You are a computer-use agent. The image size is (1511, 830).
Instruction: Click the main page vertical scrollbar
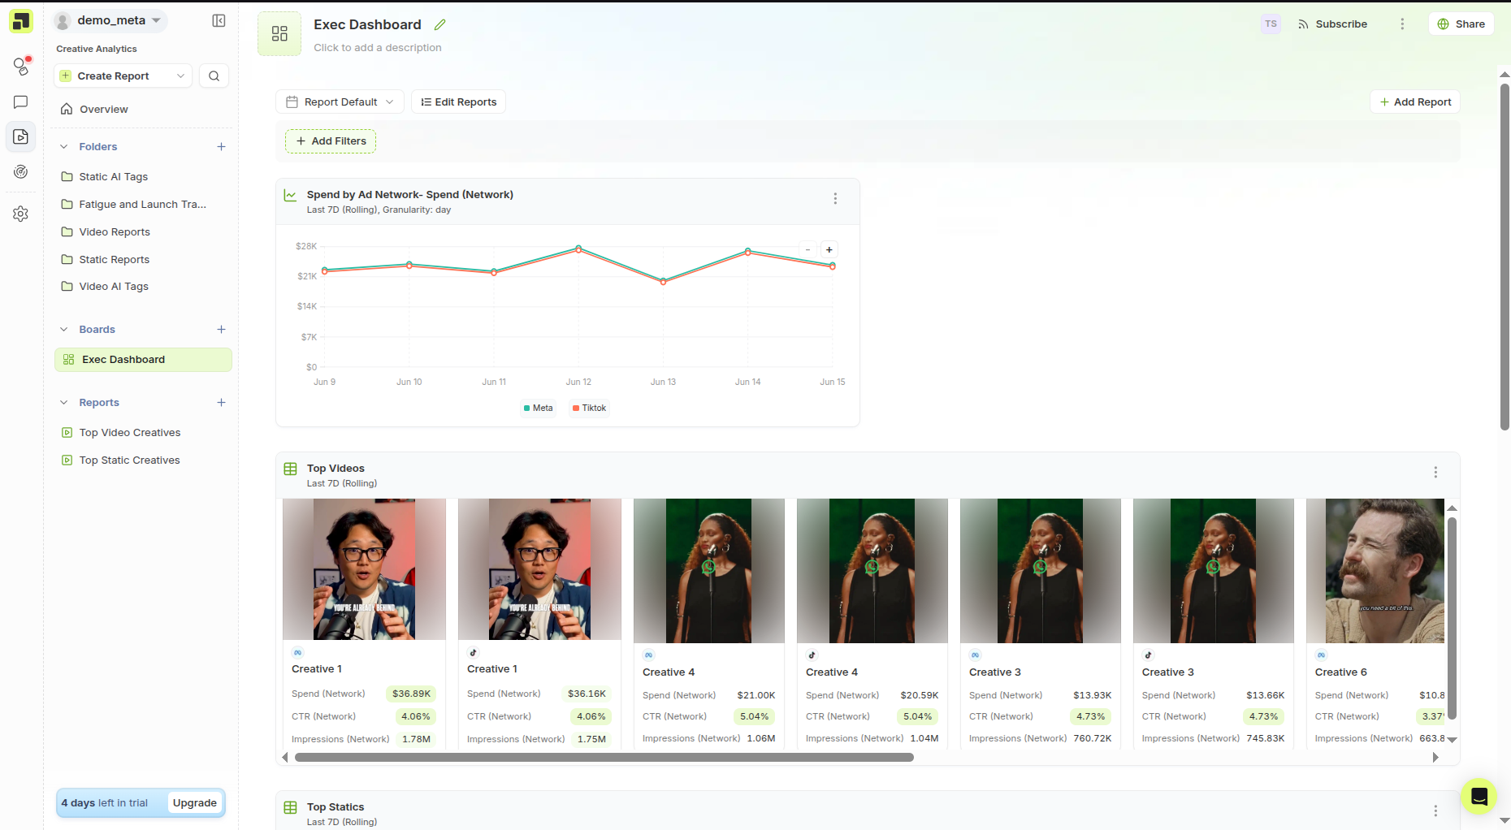coord(1505,256)
